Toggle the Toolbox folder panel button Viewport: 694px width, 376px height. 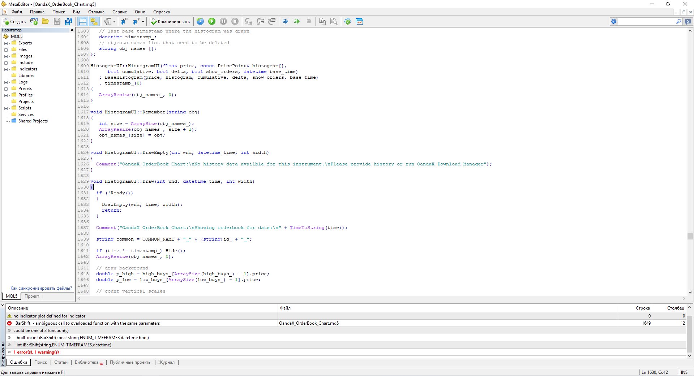coord(94,22)
